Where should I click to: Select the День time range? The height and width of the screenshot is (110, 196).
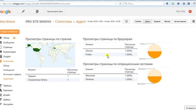(148, 21)
